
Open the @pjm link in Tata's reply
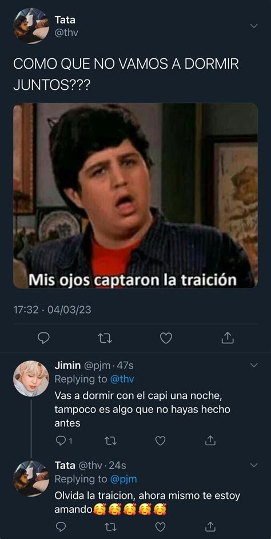click(x=123, y=479)
